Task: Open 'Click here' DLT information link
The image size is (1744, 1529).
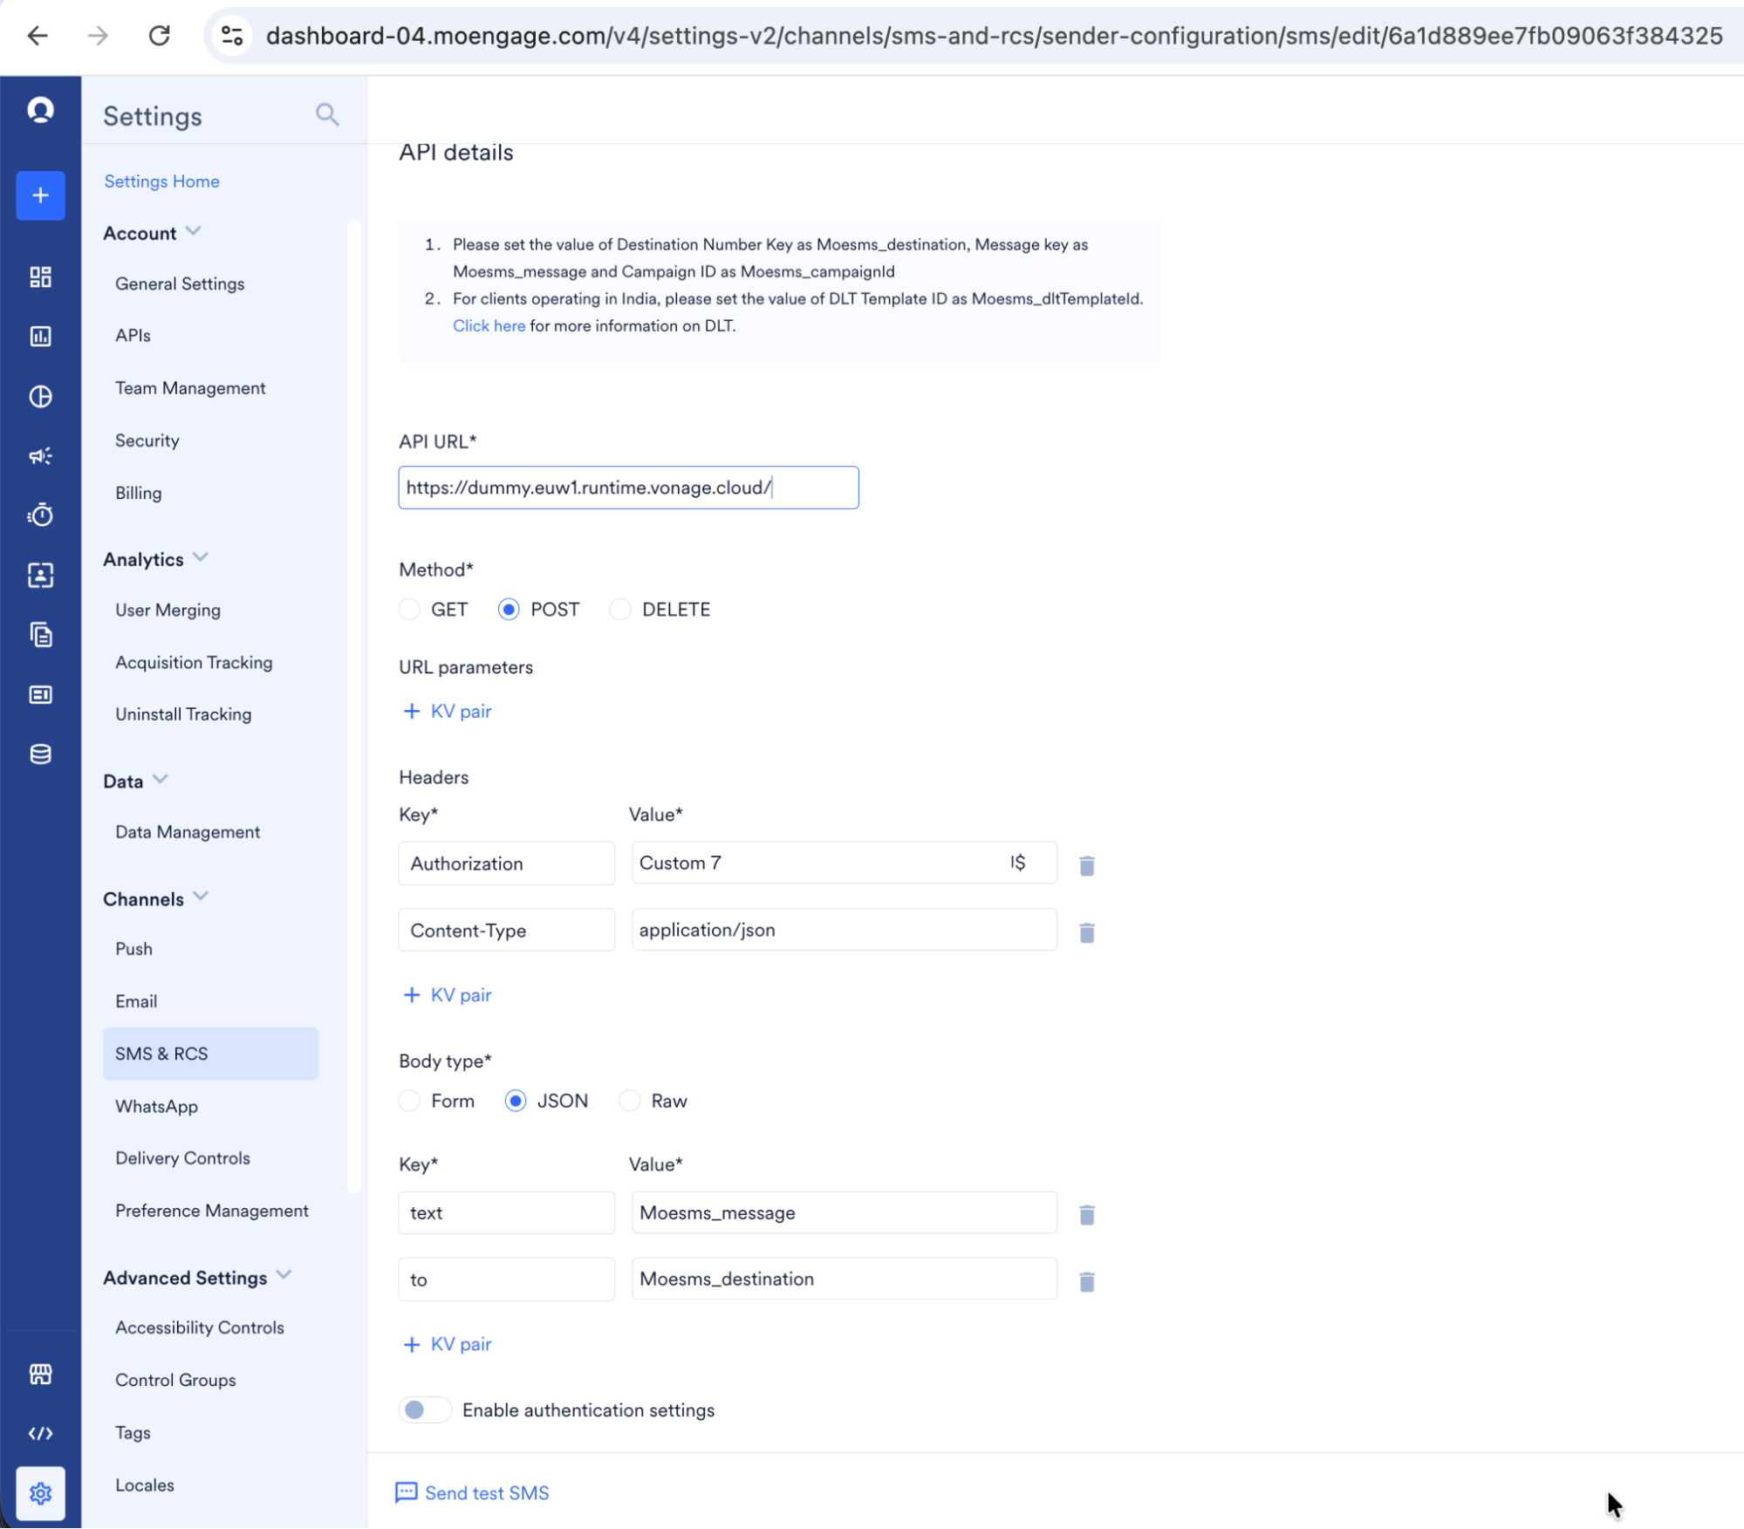Action: point(489,325)
